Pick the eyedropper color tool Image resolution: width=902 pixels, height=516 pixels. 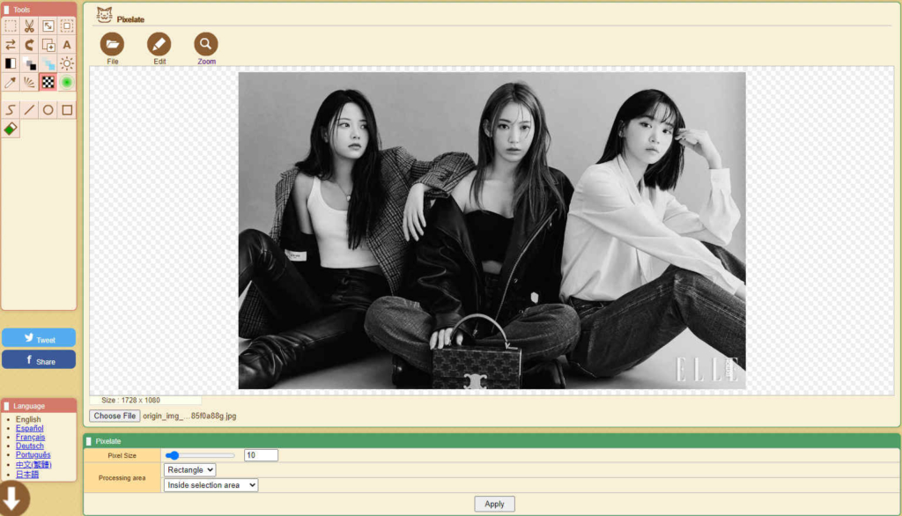11,81
